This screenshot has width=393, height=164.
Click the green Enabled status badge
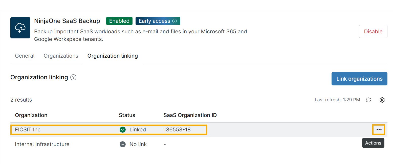pyautogui.click(x=119, y=21)
